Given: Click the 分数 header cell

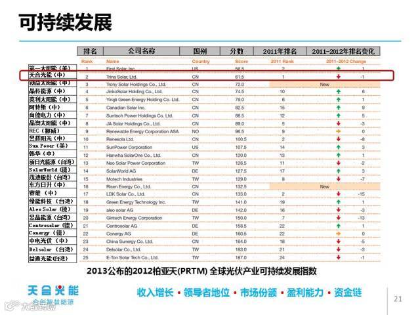Looking at the screenshot, I should tap(236, 51).
